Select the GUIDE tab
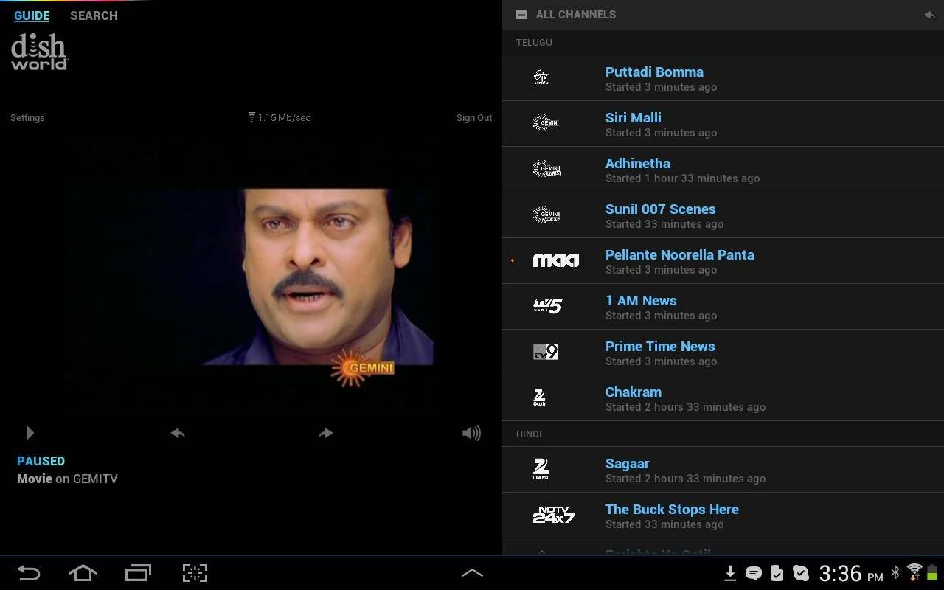The height and width of the screenshot is (590, 944). pos(32,15)
